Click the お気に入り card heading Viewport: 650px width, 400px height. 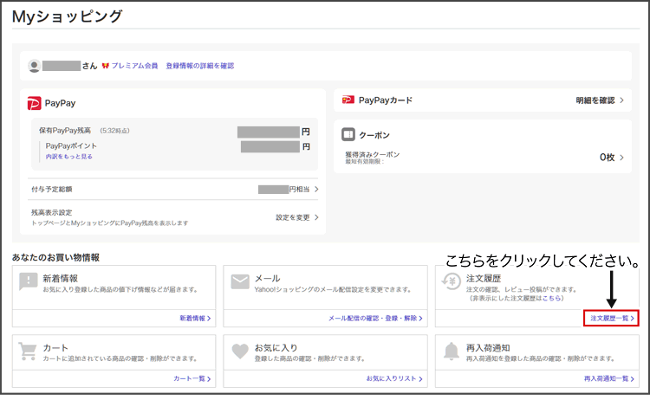[x=276, y=348]
